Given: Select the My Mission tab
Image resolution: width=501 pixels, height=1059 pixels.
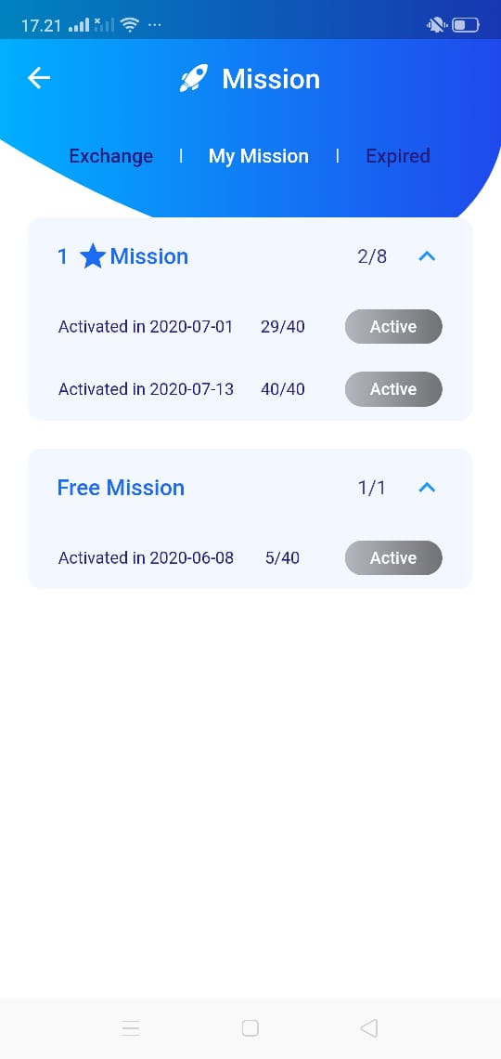Looking at the screenshot, I should coord(258,156).
